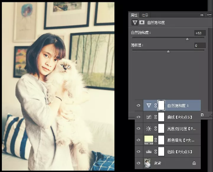Image resolution: width=213 pixels, height=172 pixels.
Task: Select the mask thumbnail of 色阶 layer
Action: coord(161,151)
